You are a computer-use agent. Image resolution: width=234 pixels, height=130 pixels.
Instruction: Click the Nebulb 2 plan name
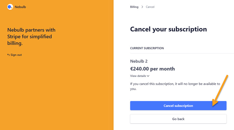139,61
